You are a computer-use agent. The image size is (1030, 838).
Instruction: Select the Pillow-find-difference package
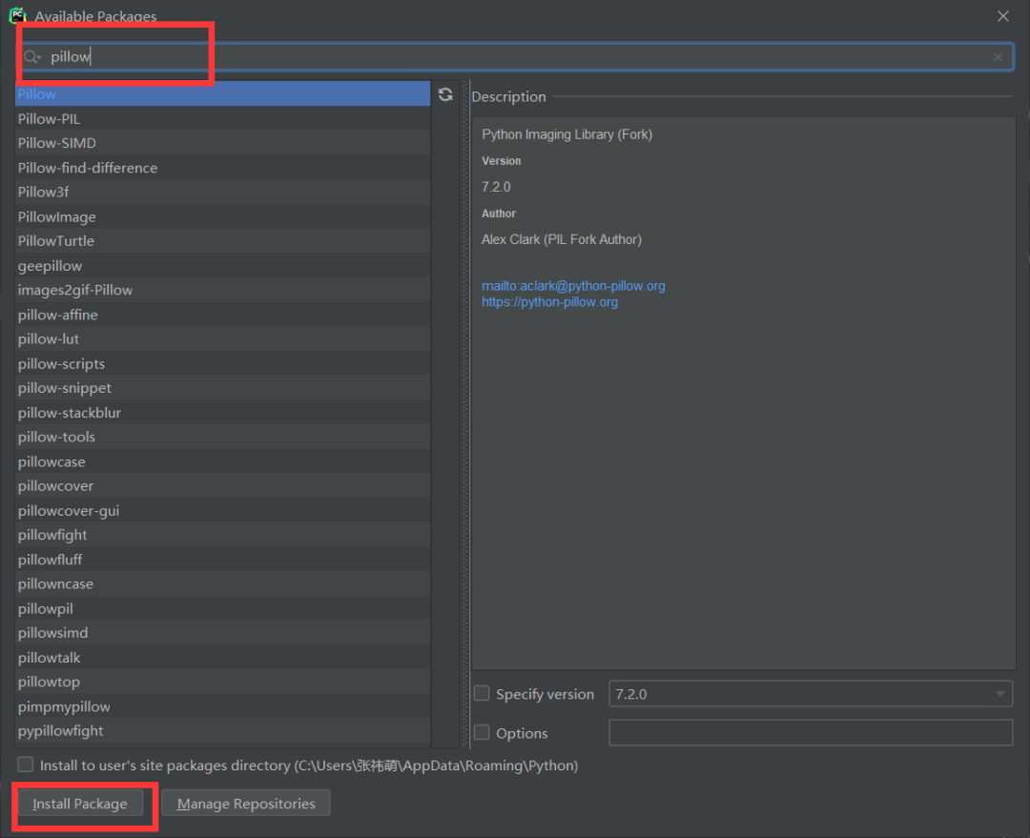pyautogui.click(x=222, y=168)
